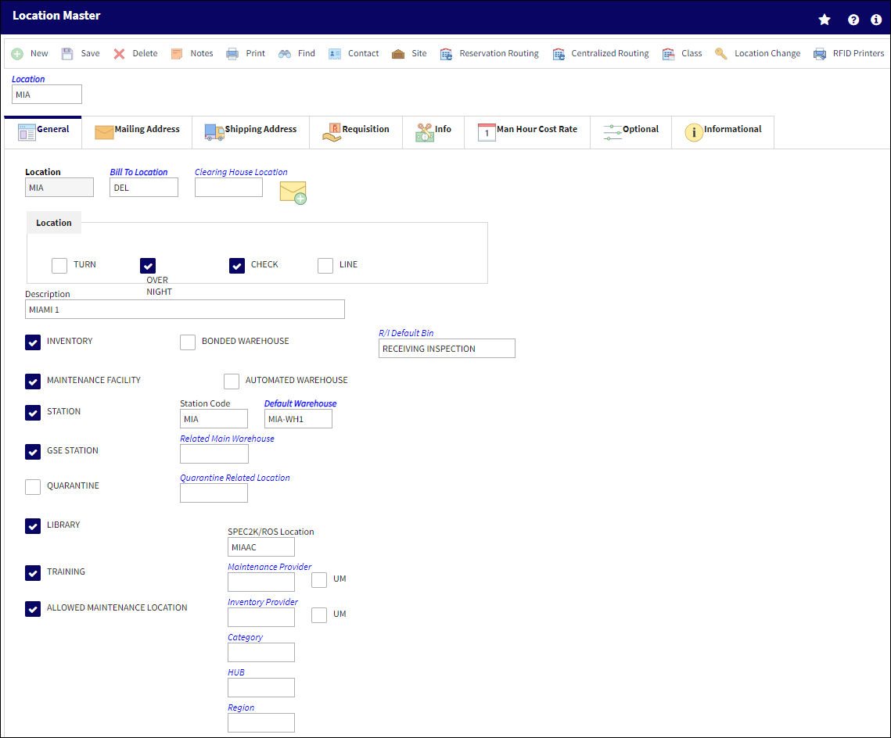Open the Site toolbar item
The image size is (891, 738).
point(409,53)
